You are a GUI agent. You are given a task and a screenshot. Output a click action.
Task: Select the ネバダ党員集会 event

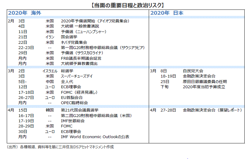(74, 42)
